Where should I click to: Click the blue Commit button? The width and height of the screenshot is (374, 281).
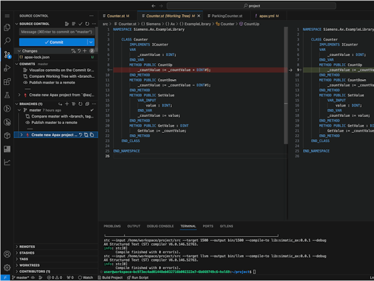tap(53, 42)
